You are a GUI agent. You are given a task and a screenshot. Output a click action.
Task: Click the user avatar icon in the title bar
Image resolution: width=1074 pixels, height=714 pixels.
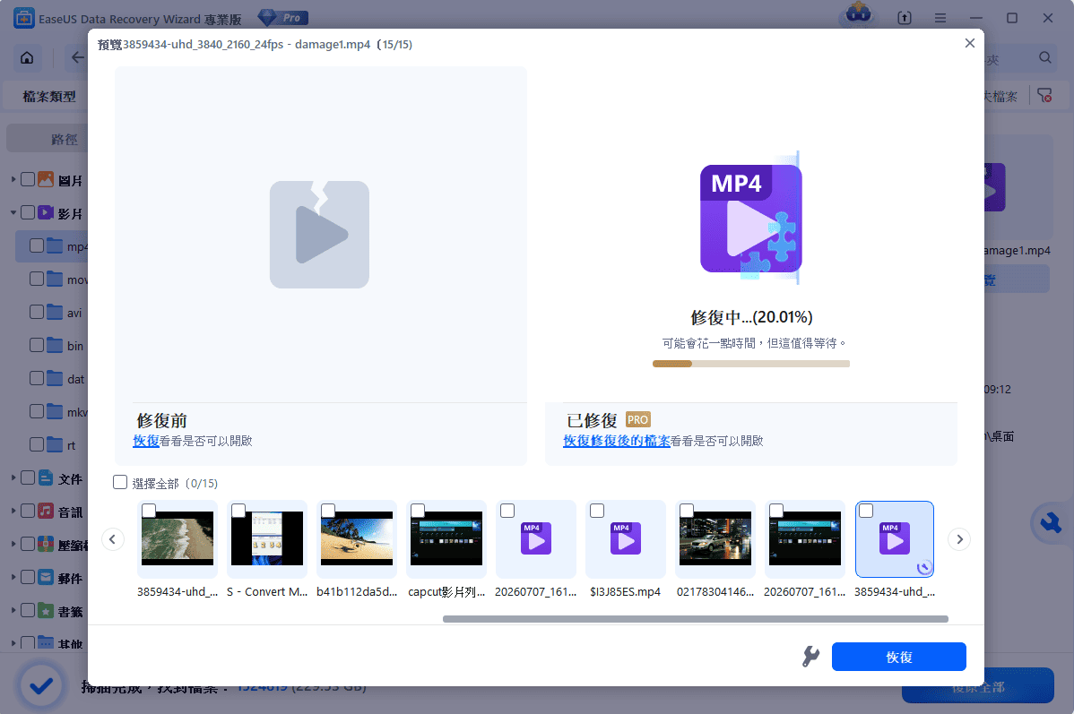click(858, 14)
